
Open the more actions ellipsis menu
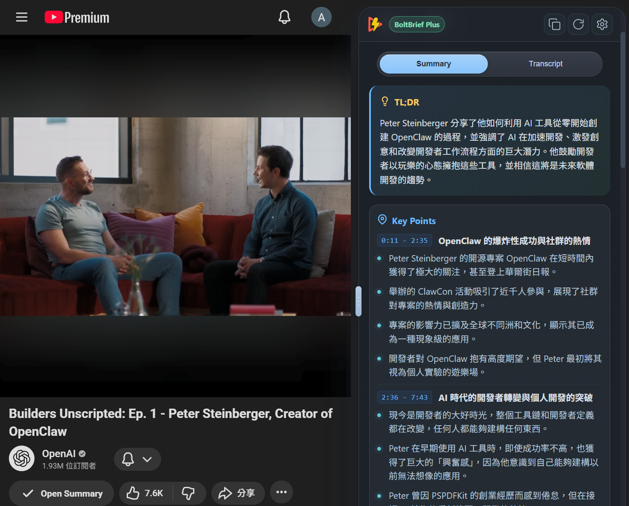282,492
